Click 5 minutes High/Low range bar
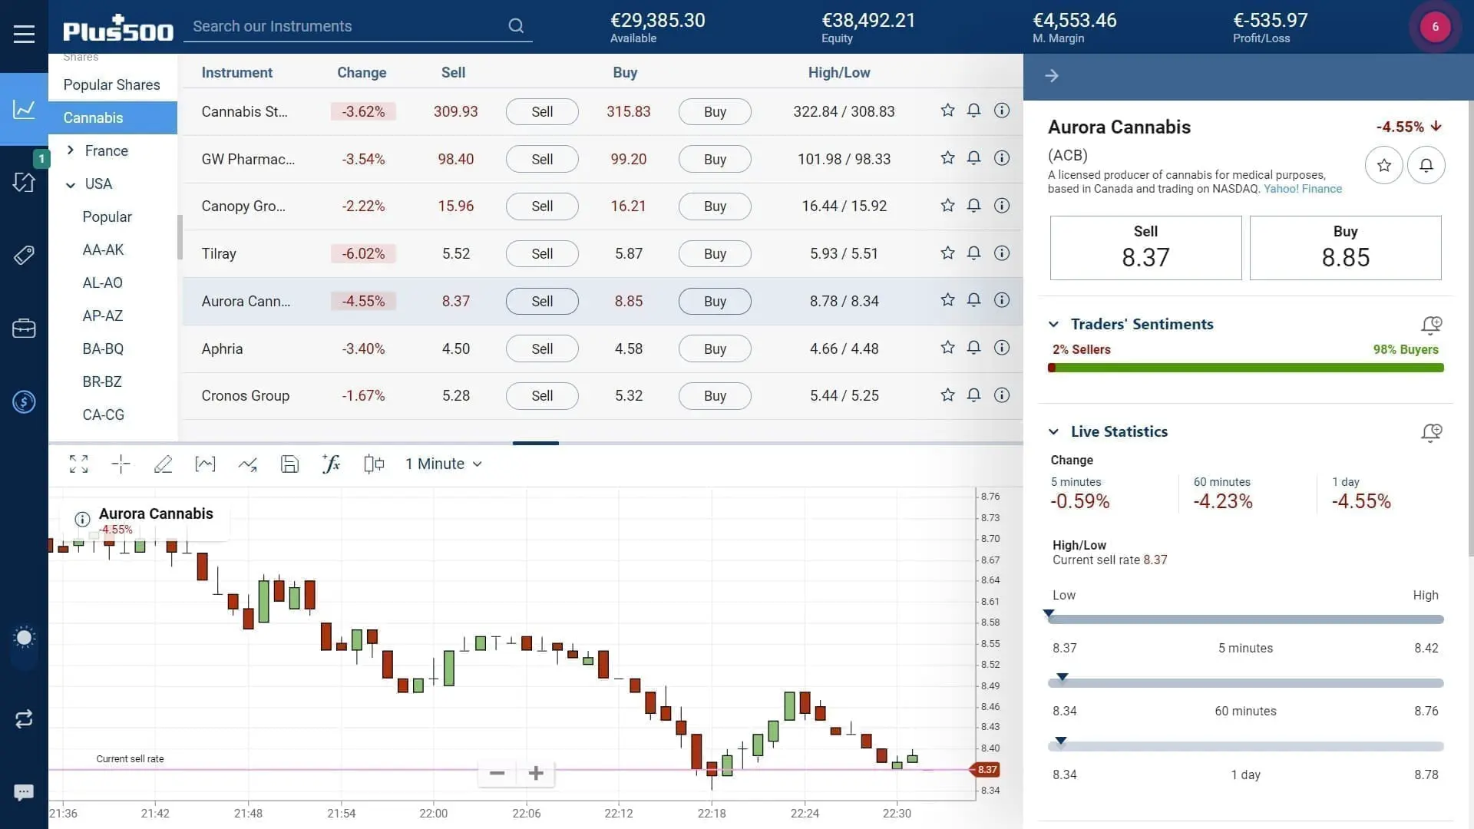Screen dimensions: 1474x829 click(x=1245, y=619)
